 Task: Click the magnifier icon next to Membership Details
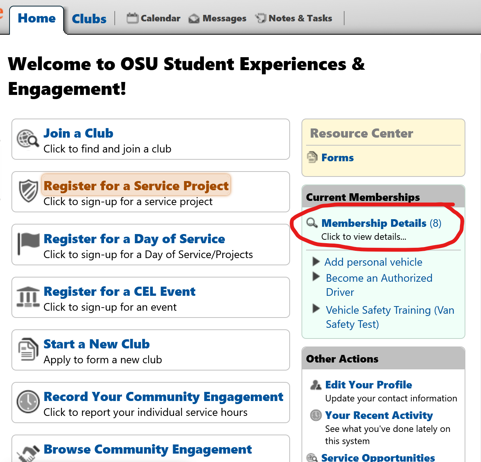(x=312, y=223)
